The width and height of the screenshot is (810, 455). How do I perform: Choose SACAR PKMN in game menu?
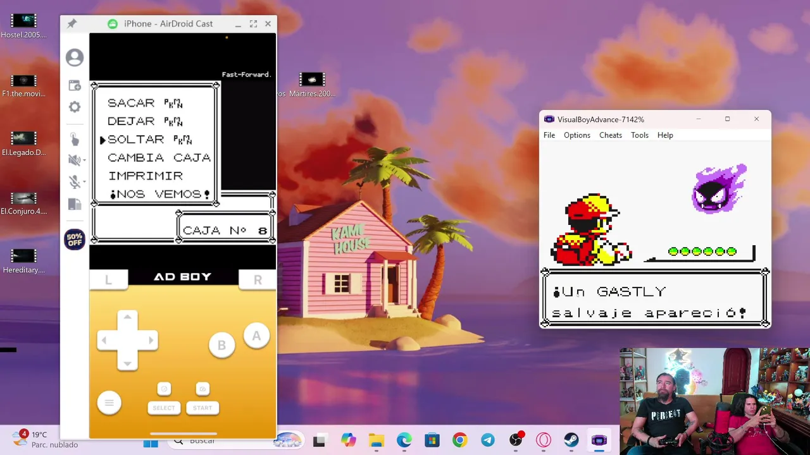(x=145, y=103)
